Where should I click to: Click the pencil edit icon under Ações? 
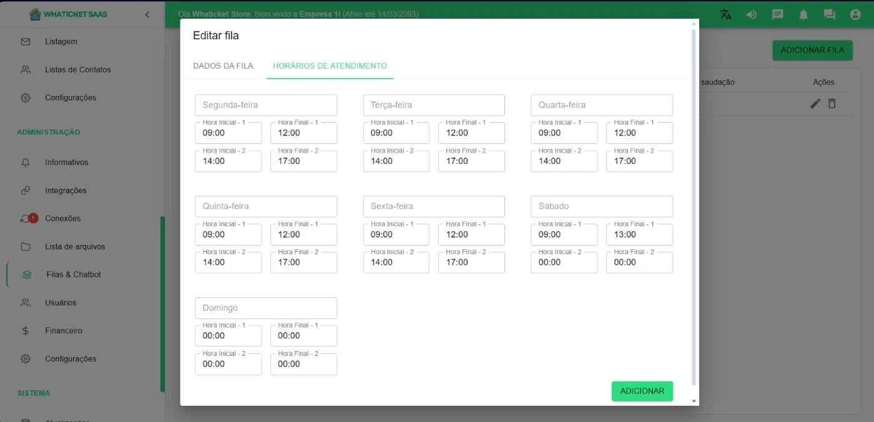[815, 103]
